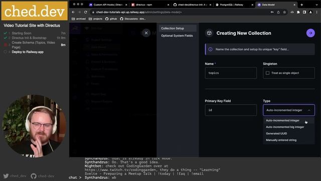Click the side panel toggle icon

coord(304,12)
